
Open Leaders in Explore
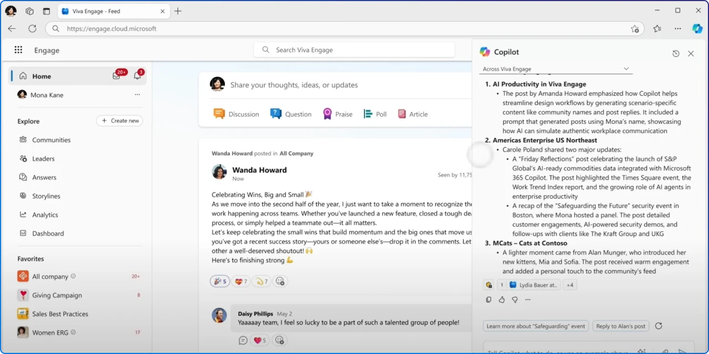click(x=43, y=159)
